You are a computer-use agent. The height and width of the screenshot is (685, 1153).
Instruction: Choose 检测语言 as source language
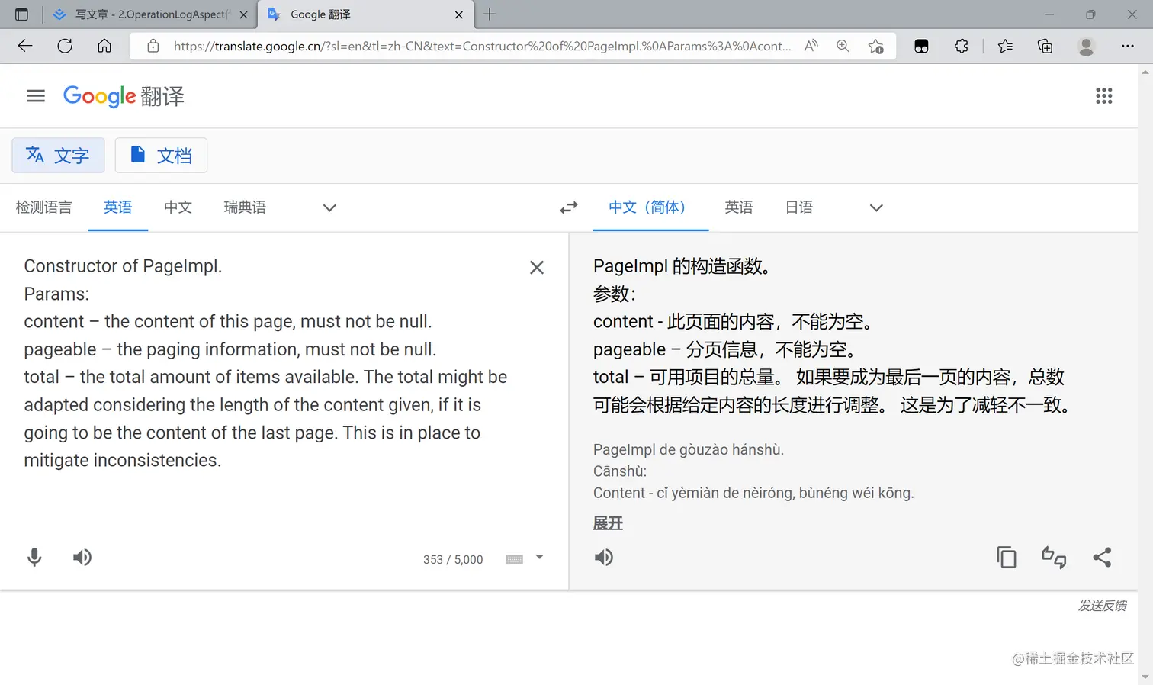point(43,207)
